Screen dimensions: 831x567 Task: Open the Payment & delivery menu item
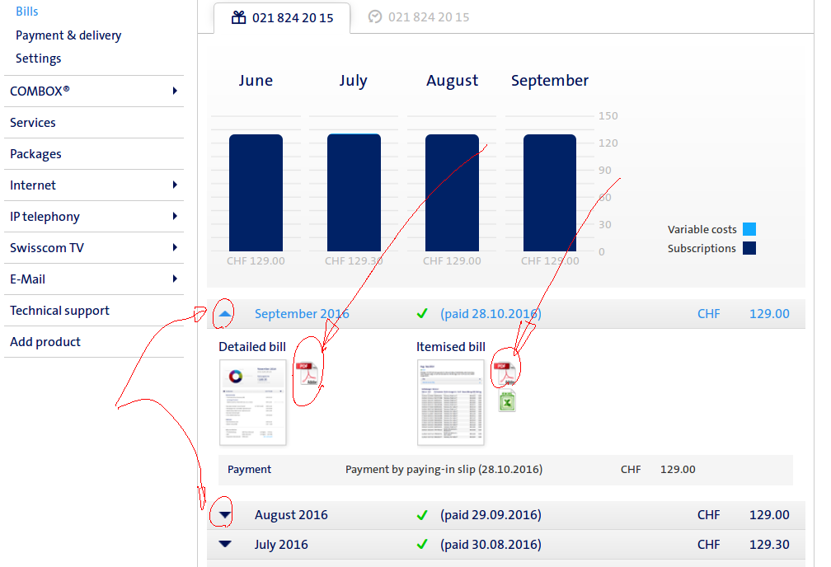tap(68, 35)
